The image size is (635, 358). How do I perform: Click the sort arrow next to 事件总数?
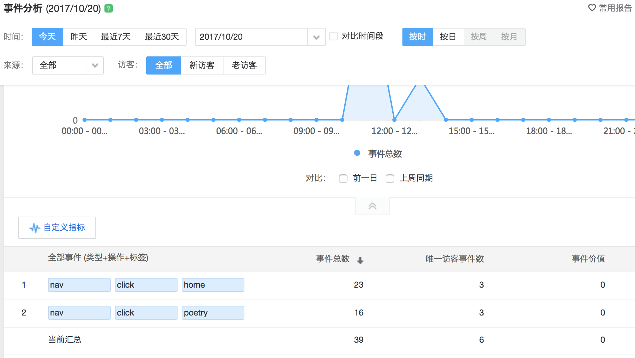[360, 260]
